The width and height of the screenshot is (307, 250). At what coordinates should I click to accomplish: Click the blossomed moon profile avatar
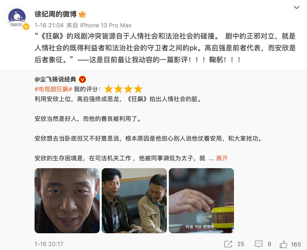point(17,18)
